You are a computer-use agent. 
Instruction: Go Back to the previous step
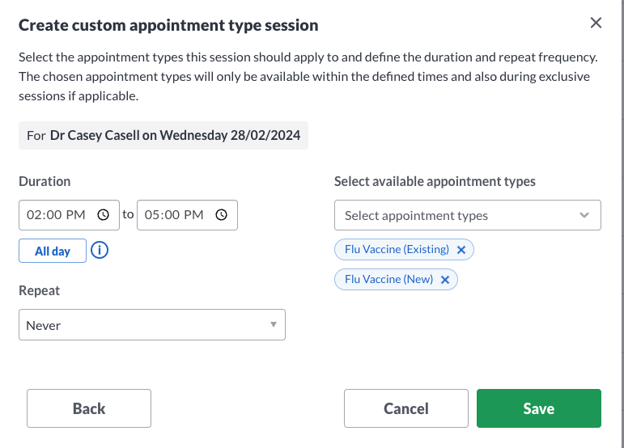tap(89, 408)
